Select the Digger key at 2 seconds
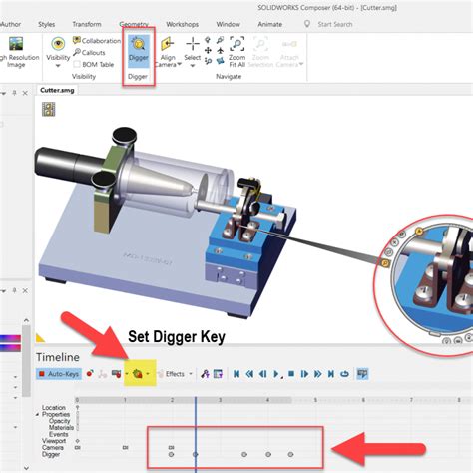Image resolution: width=473 pixels, height=473 pixels. (171, 454)
